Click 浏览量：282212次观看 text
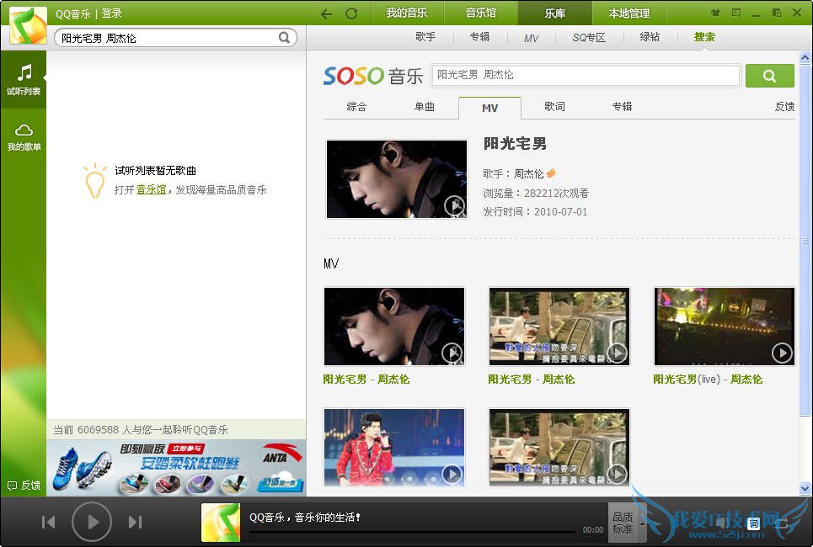This screenshot has width=813, height=547. [536, 194]
